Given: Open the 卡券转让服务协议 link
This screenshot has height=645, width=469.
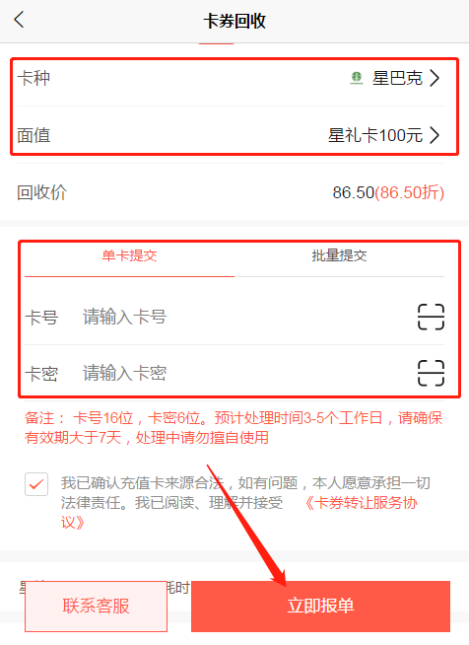Looking at the screenshot, I should [x=238, y=513].
